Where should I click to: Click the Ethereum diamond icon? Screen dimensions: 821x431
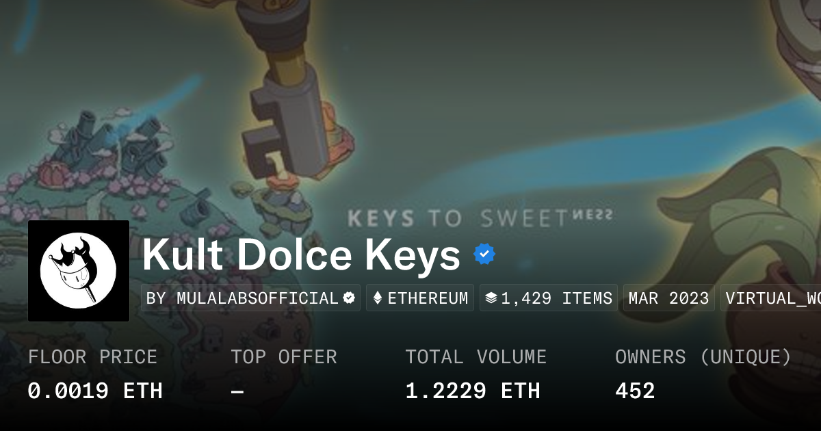(x=377, y=298)
